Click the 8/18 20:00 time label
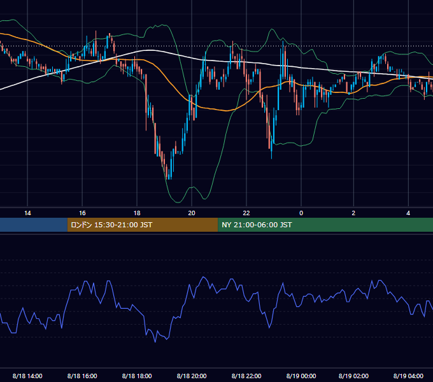This screenshot has width=433, height=382. coord(192,376)
